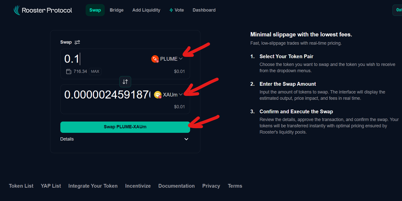This screenshot has height=201, width=402.
Task: Open swap settings slider icon
Action: 77,42
